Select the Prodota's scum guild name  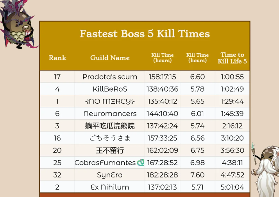[x=110, y=77]
